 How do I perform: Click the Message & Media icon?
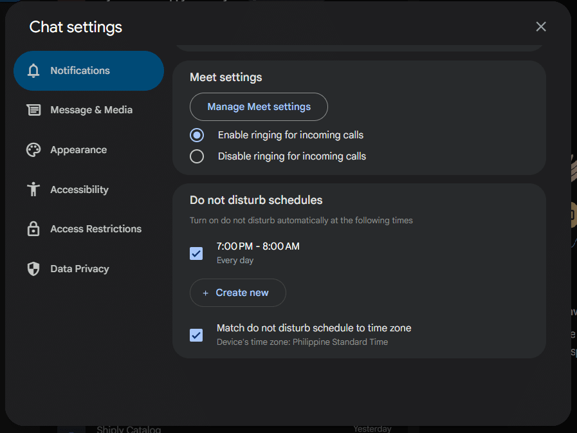pos(33,110)
